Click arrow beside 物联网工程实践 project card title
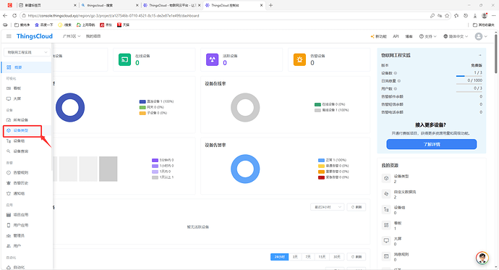499x270 pixels. pos(480,56)
